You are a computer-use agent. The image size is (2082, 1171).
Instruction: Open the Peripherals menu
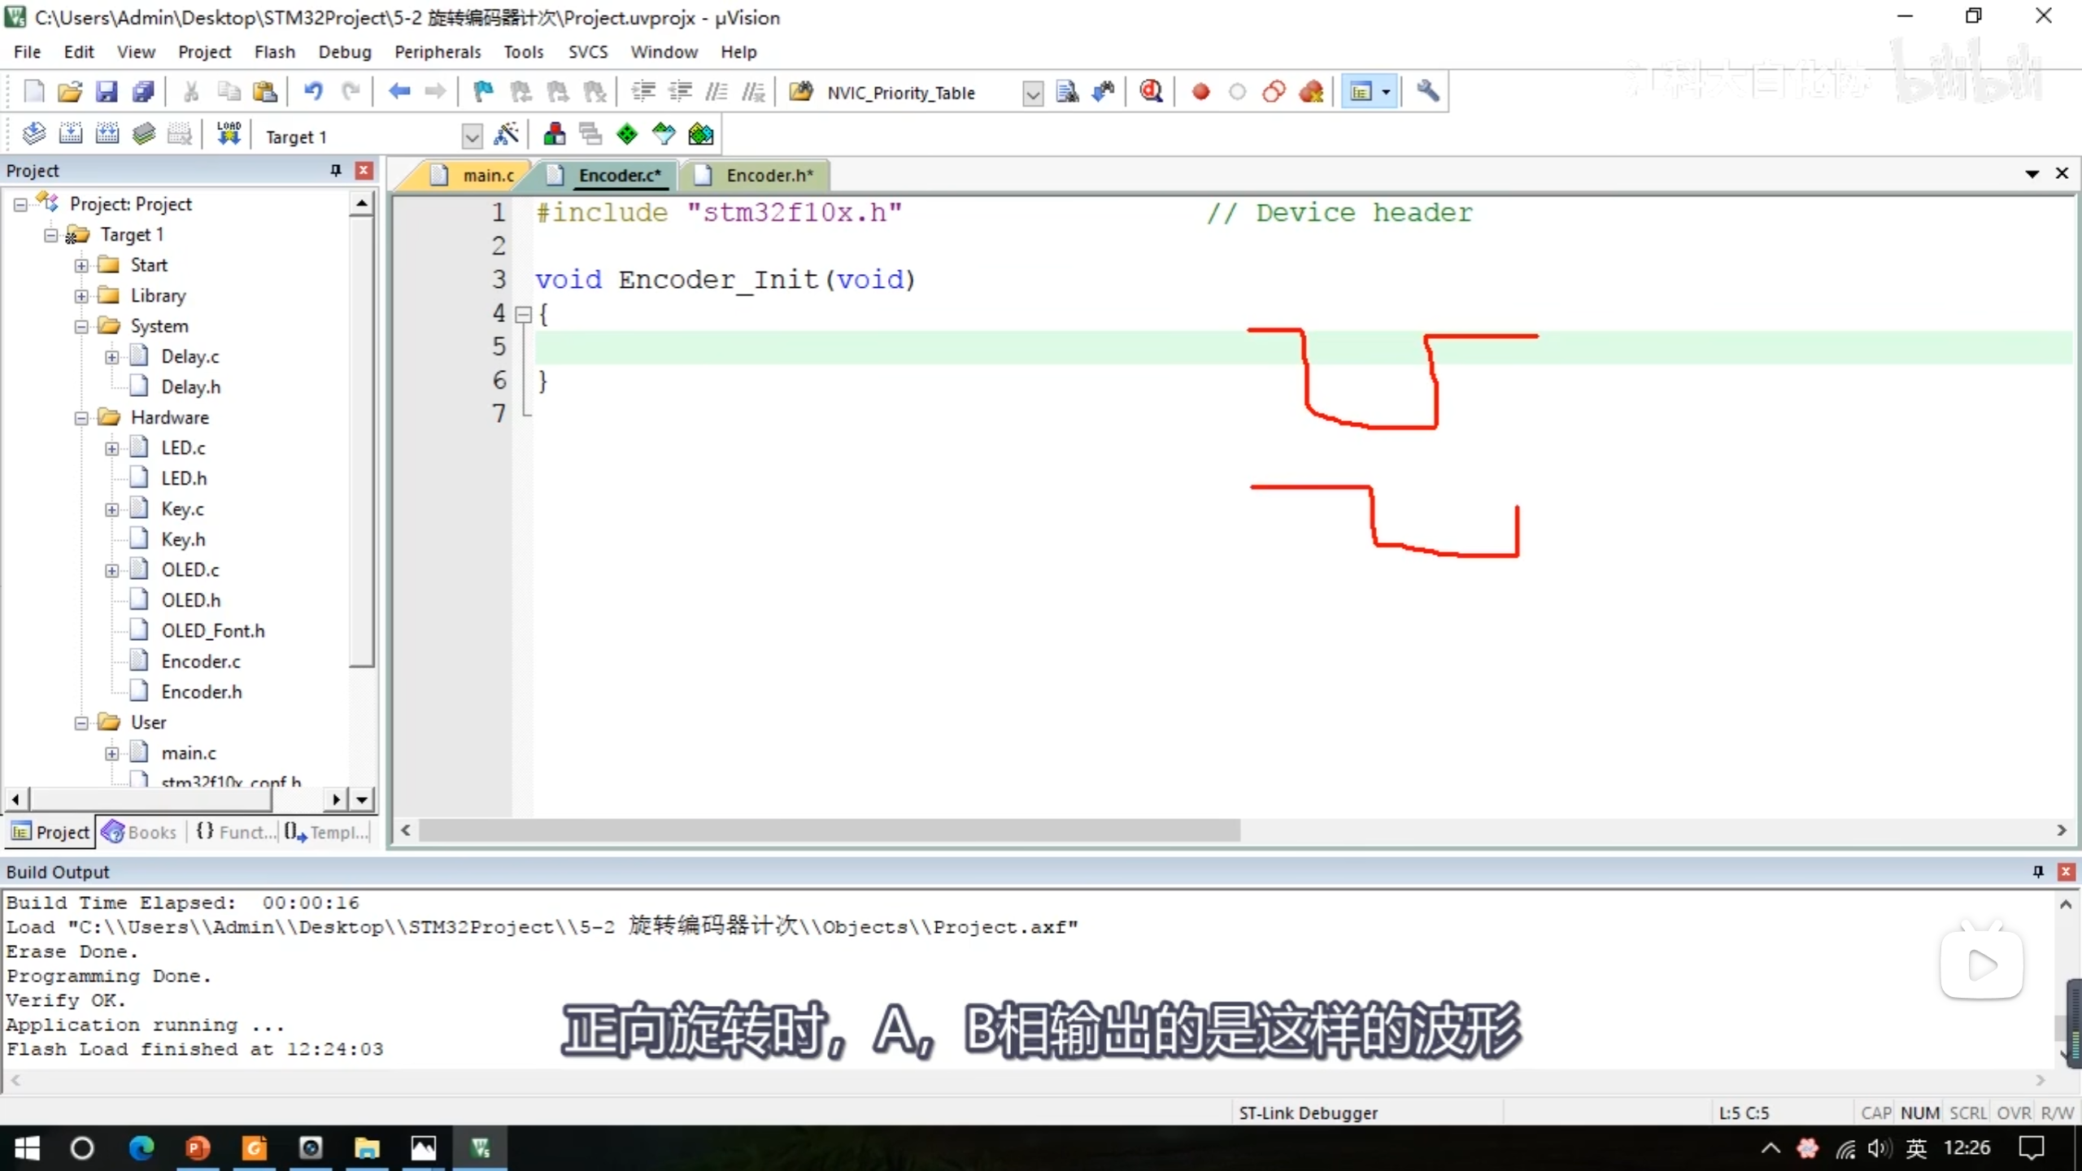(438, 52)
